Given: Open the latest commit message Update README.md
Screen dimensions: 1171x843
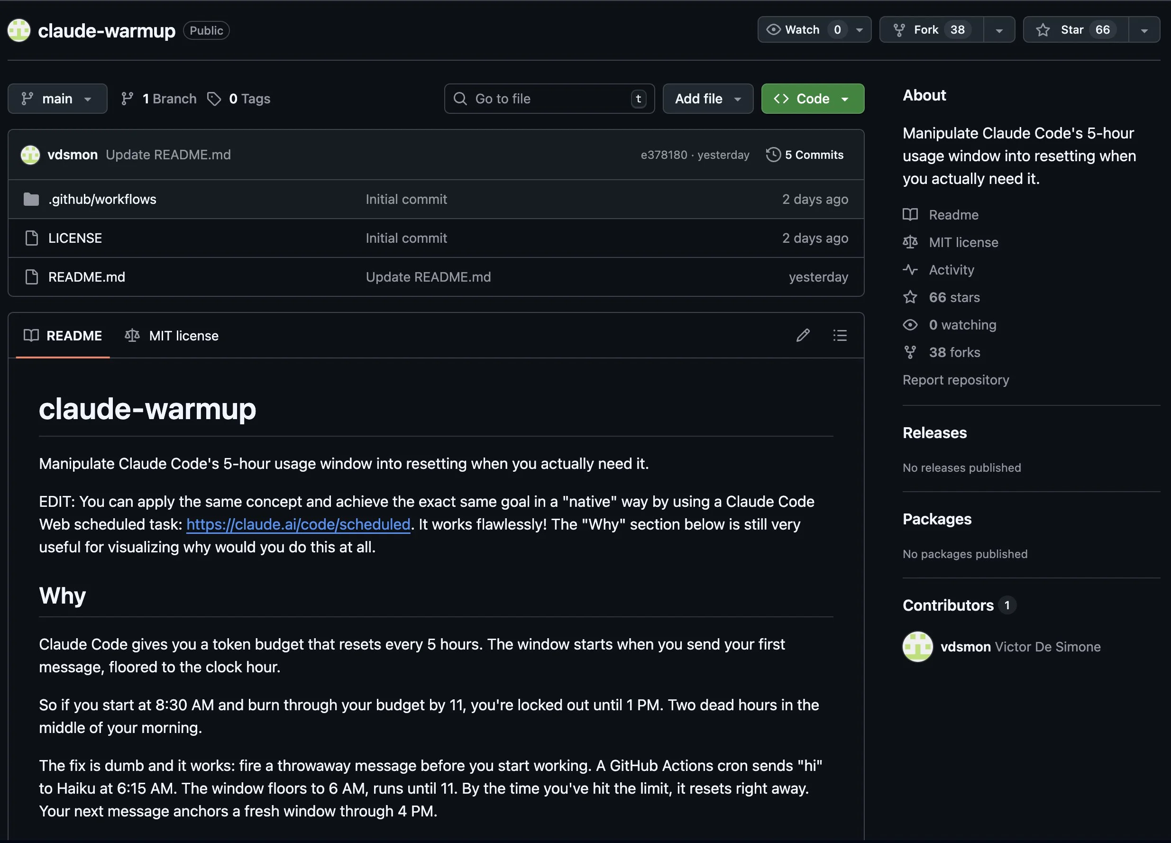Looking at the screenshot, I should pos(168,155).
